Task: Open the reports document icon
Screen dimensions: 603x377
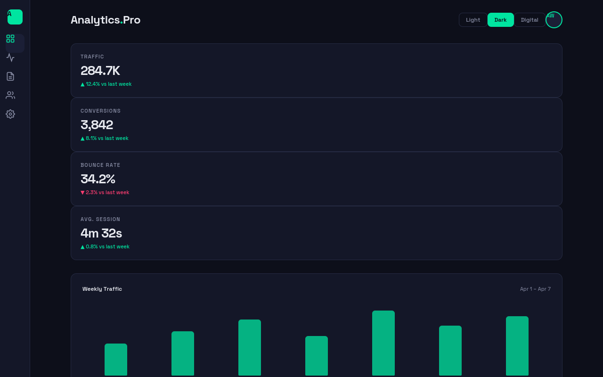Action: (x=10, y=76)
